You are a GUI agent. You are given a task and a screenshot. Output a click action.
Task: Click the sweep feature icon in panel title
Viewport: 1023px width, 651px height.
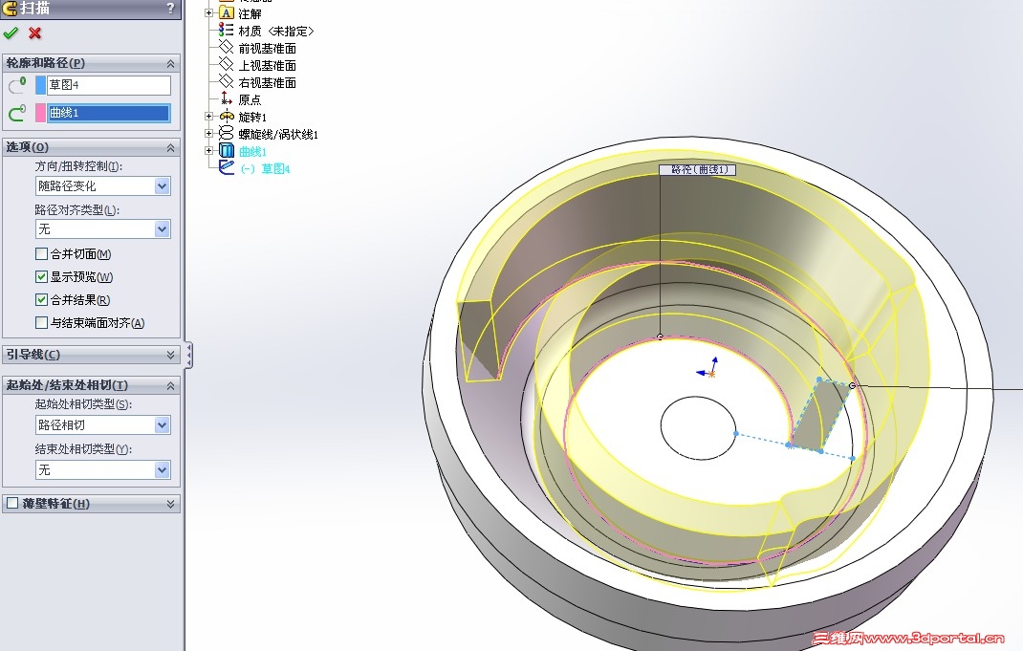coord(10,8)
